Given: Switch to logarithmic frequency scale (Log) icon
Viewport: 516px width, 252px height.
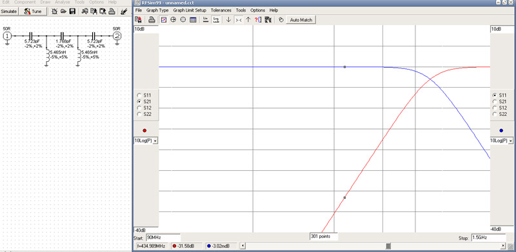Looking at the screenshot, I should (216, 20).
